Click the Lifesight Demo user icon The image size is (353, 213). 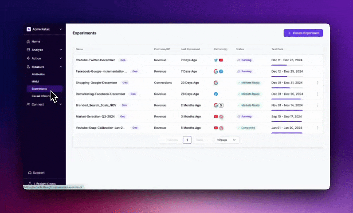coord(30,184)
